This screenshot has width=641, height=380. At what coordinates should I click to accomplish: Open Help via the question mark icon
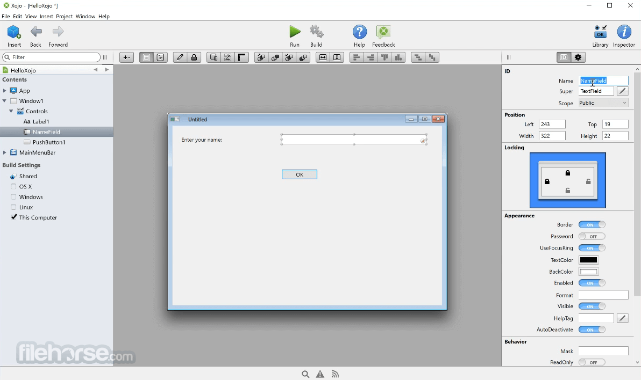tap(359, 32)
